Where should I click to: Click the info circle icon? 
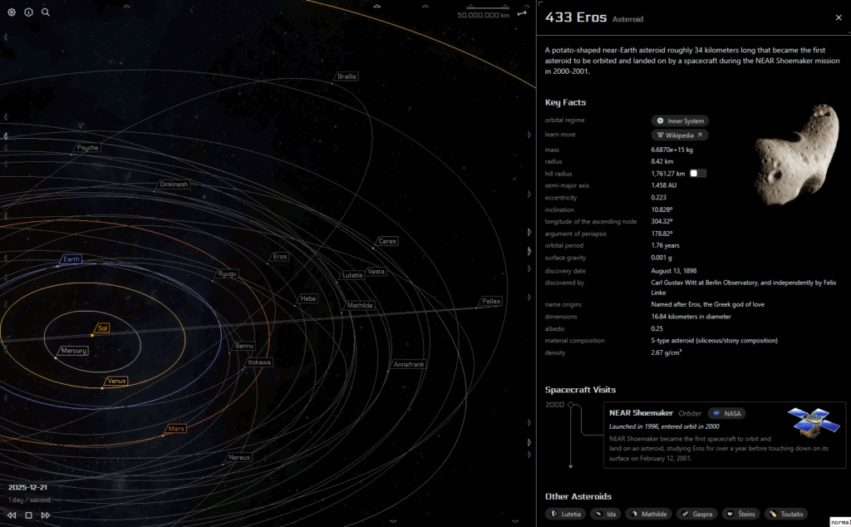29,12
